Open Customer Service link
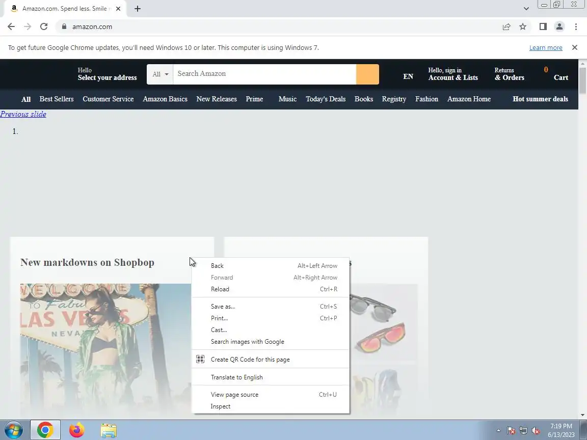 pyautogui.click(x=108, y=99)
